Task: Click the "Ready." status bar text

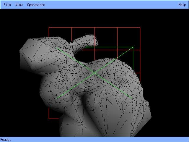Action: pyautogui.click(x=6, y=140)
